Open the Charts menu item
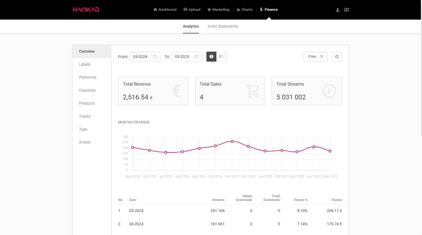Image resolution: width=422 pixels, height=235 pixels. (244, 9)
